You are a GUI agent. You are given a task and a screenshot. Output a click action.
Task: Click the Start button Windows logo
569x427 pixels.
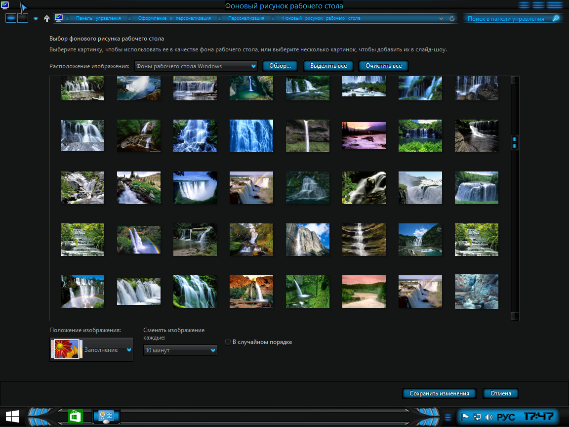point(12,417)
